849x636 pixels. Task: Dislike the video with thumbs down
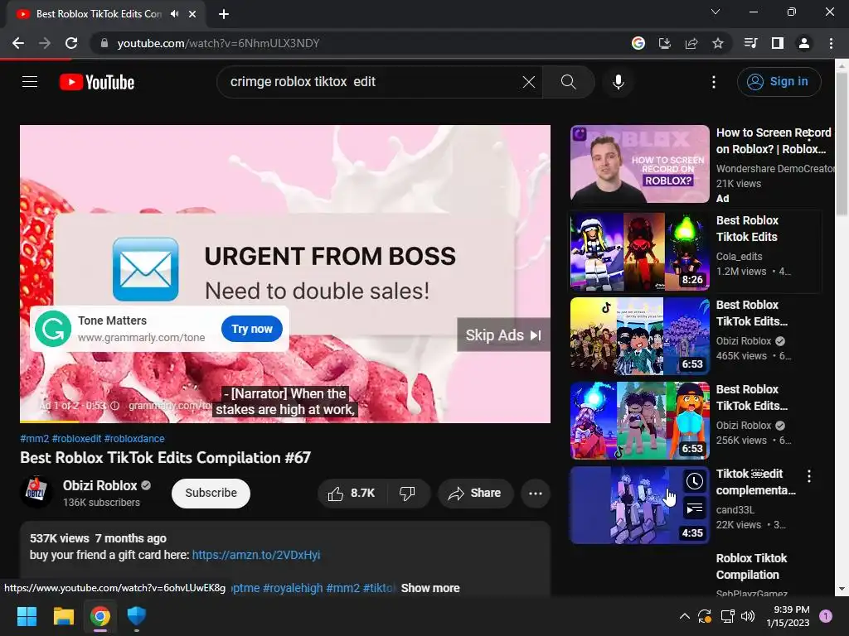pos(408,494)
